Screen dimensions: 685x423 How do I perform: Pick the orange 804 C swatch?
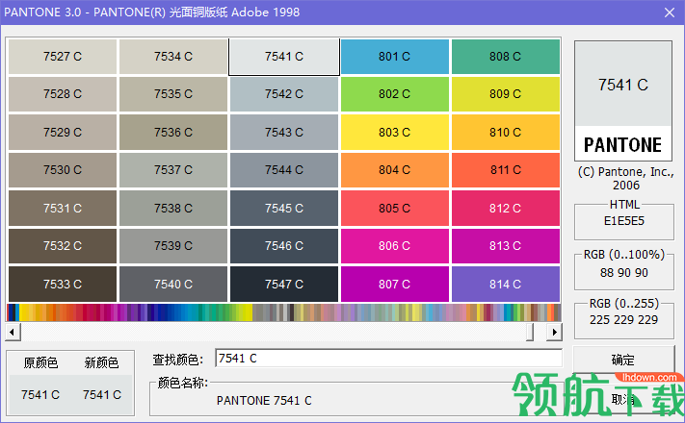395,170
